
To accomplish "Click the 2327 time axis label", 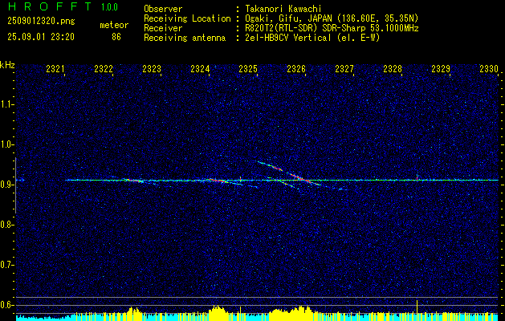I will tap(344, 69).
